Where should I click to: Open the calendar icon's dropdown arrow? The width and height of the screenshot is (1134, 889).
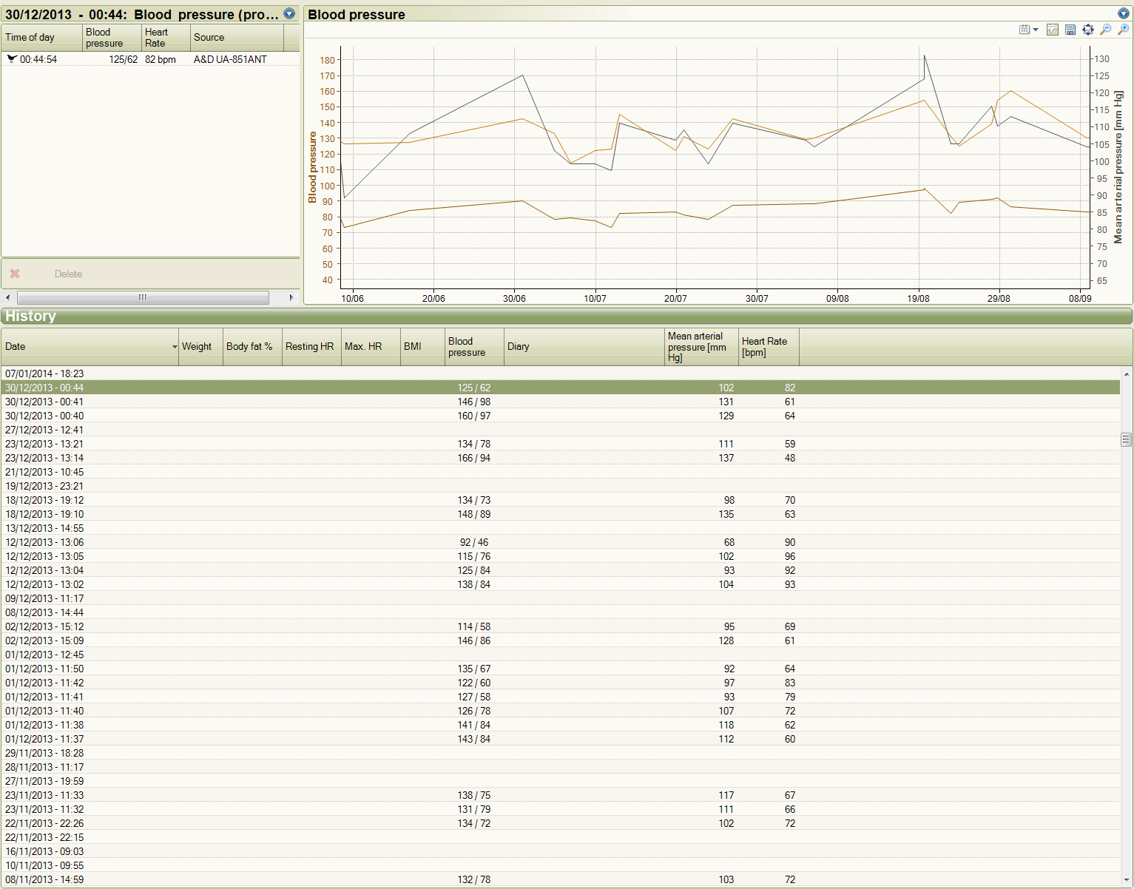click(x=1034, y=30)
